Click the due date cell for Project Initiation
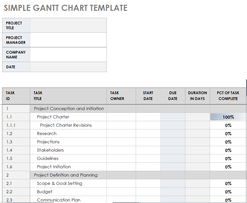The height and width of the screenshot is (203, 247). (x=173, y=167)
